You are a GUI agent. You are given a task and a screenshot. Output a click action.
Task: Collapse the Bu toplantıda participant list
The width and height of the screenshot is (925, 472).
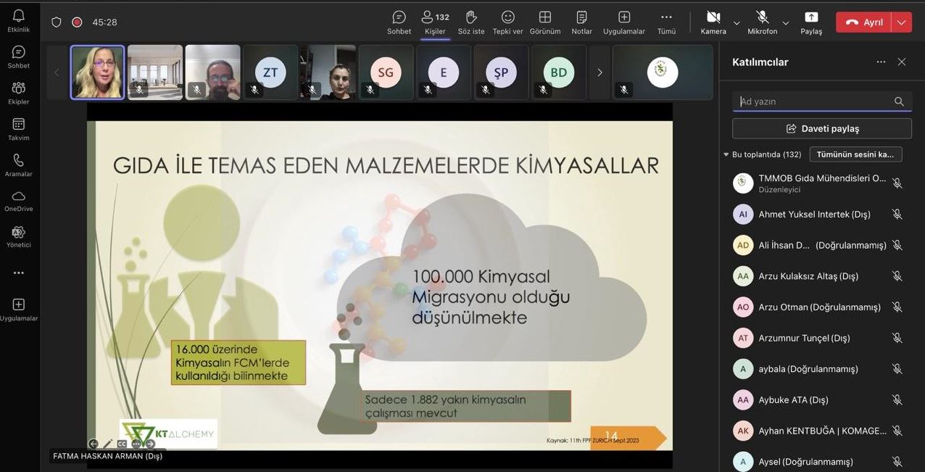point(726,154)
